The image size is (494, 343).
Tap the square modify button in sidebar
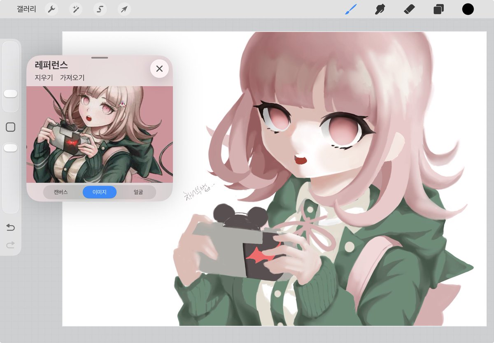[x=11, y=127]
